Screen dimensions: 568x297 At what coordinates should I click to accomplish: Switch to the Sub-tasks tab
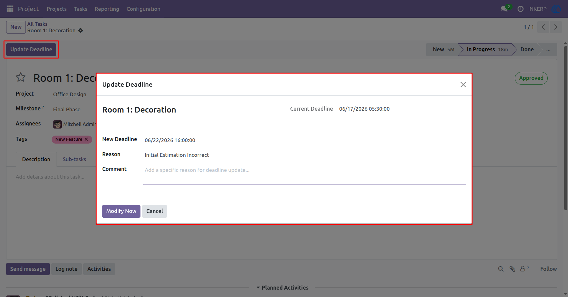point(74,159)
